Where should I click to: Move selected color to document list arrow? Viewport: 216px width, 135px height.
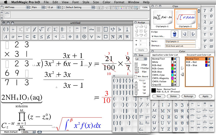tap(182, 68)
